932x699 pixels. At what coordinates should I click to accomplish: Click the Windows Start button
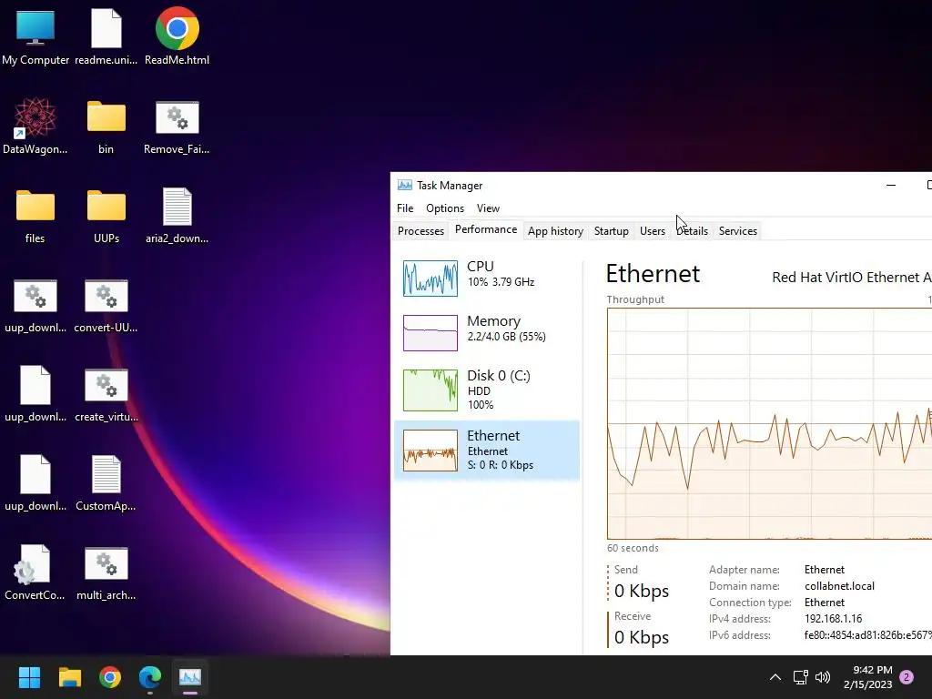[29, 677]
